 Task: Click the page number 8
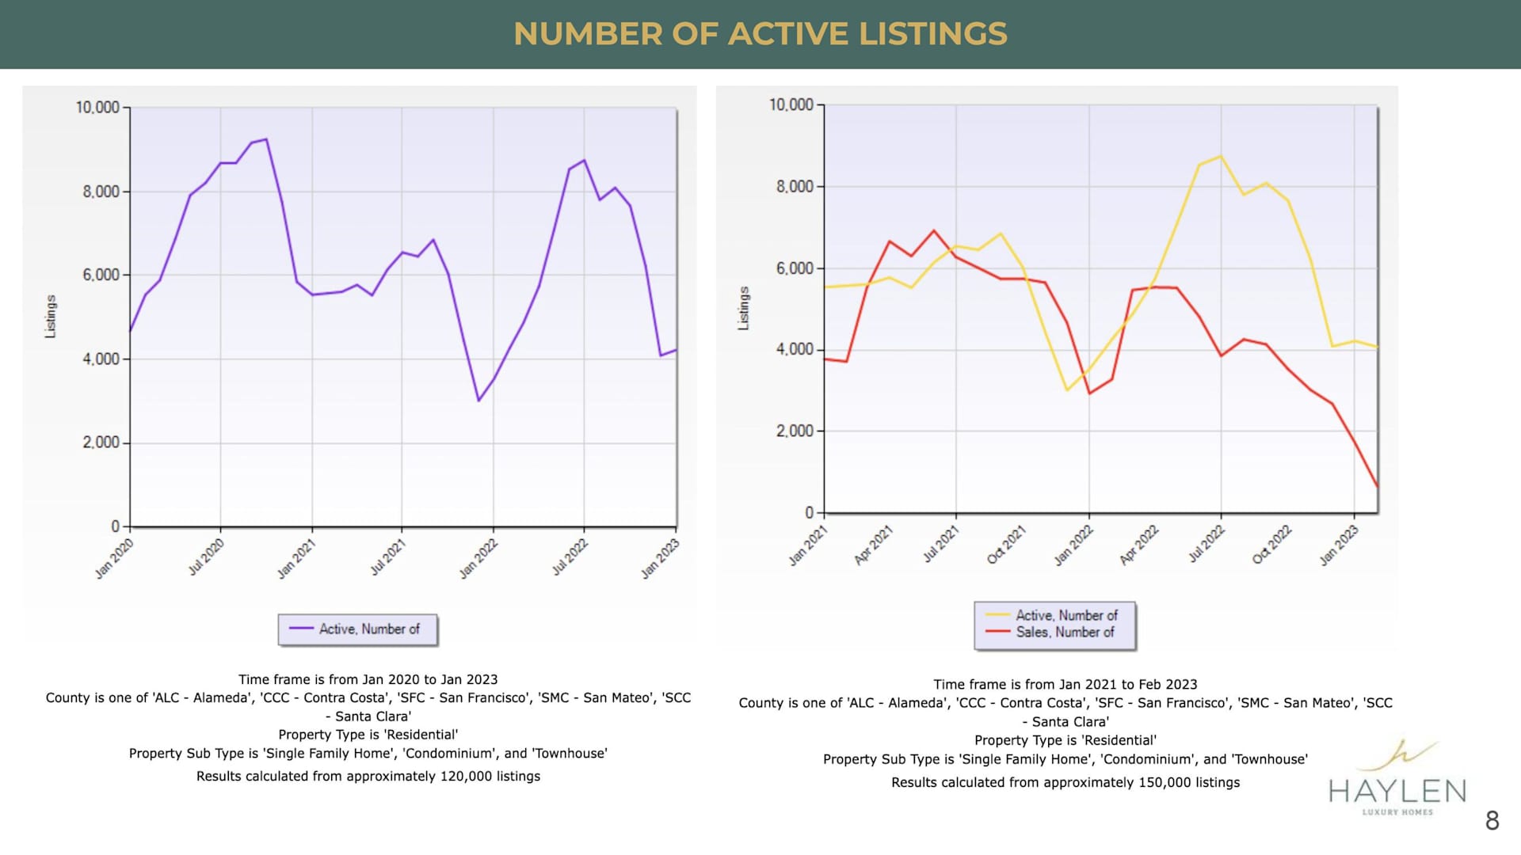click(1492, 821)
